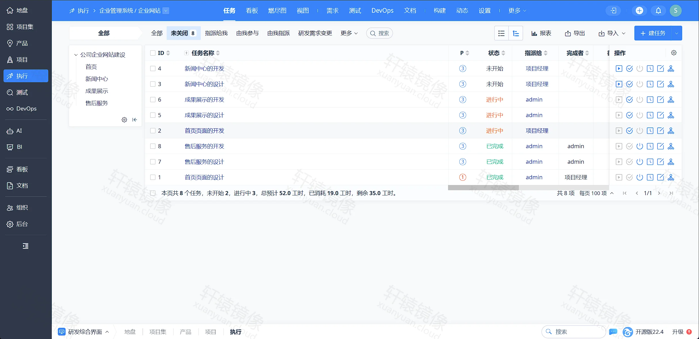
Task: Expand the 更多 filter dropdown
Action: click(x=349, y=33)
